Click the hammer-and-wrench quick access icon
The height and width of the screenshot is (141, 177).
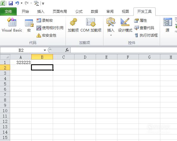(36, 3)
